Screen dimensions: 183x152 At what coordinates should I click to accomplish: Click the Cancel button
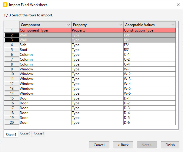99,145
